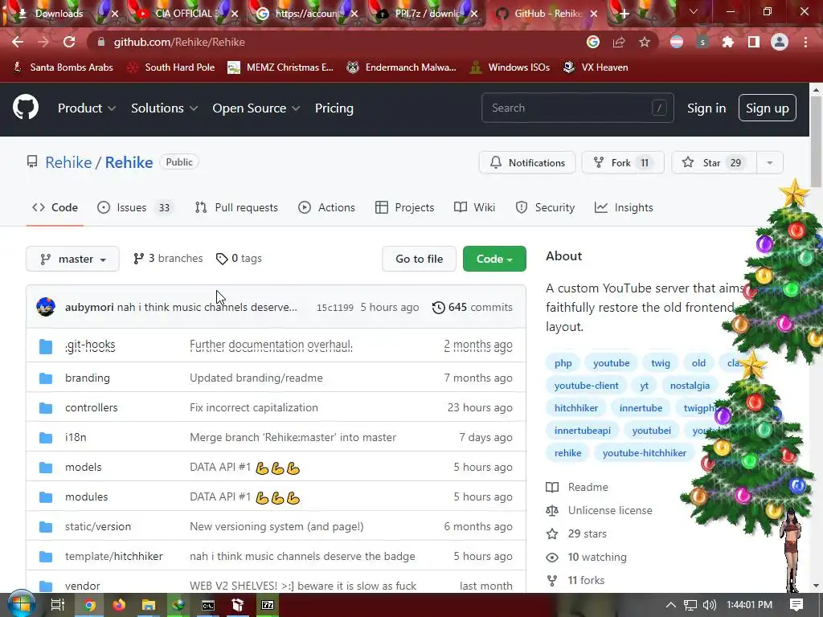823x617 pixels.
Task: Open the command prompt taskbar icon
Action: (208, 605)
